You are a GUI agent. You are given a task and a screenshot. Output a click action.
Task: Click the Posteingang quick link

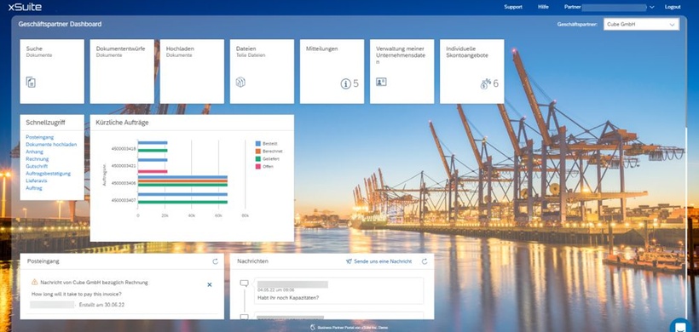click(40, 137)
